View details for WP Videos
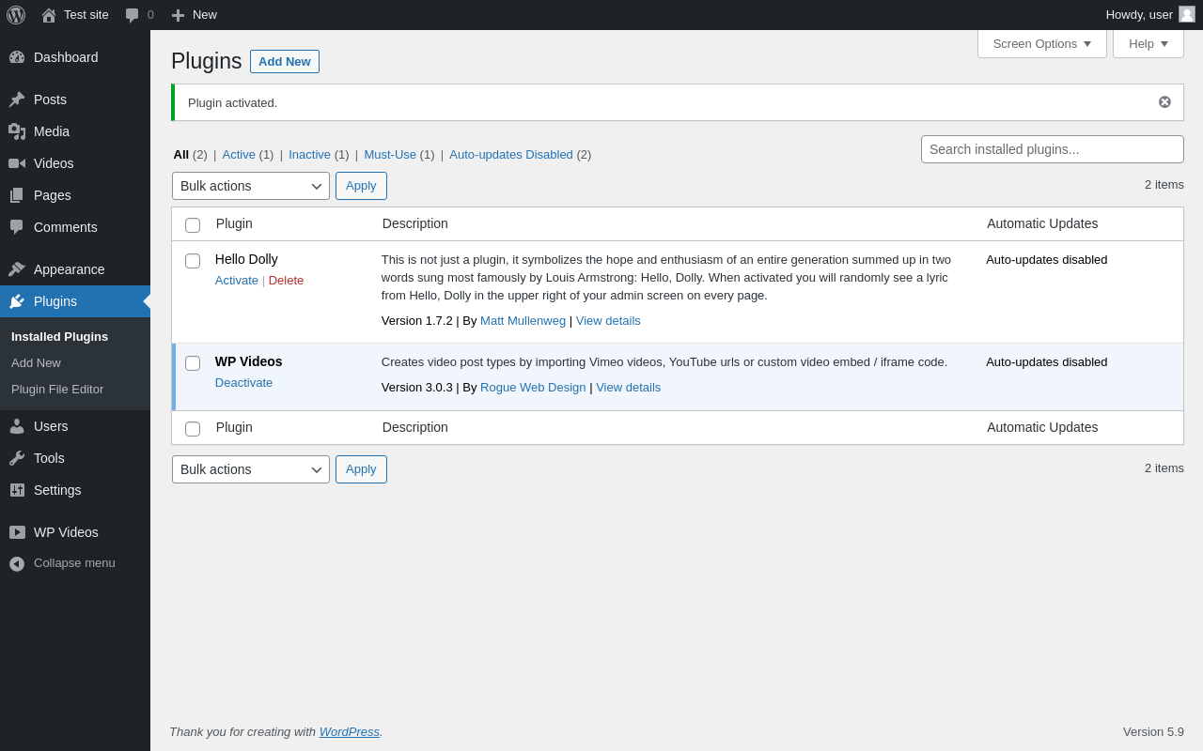This screenshot has width=1203, height=751. pyautogui.click(x=628, y=388)
